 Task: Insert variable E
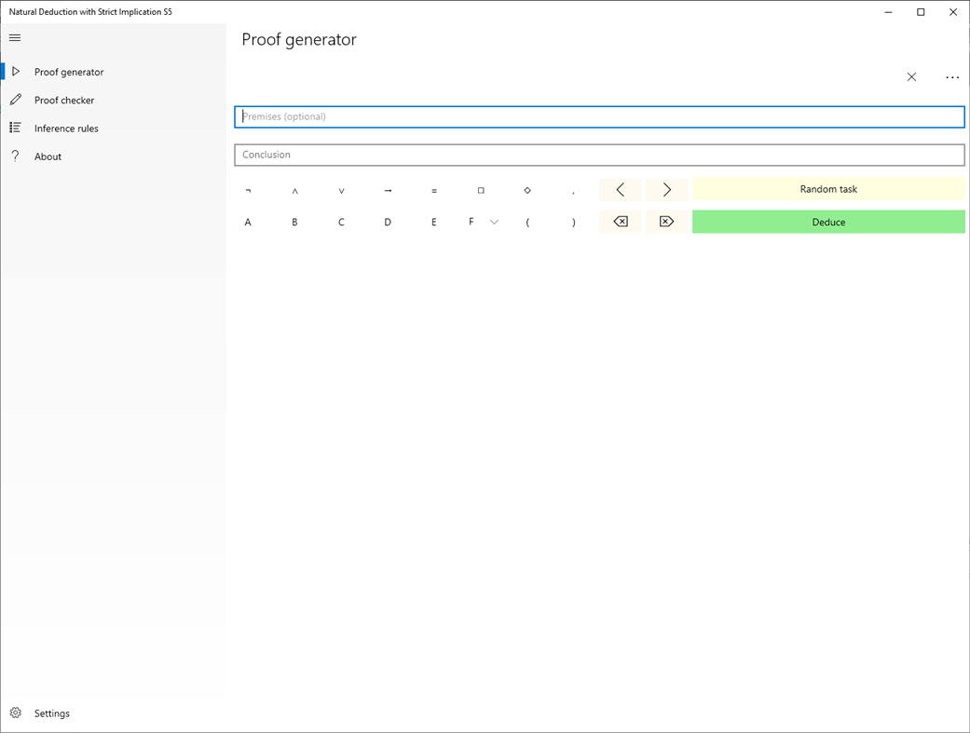coord(434,222)
